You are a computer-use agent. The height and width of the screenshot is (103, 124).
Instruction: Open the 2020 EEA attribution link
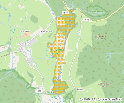click(88, 99)
